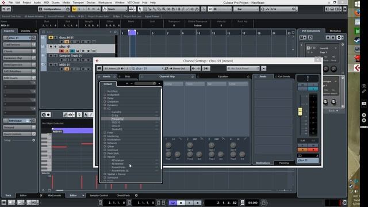This screenshot has height=207, width=368.
Task: Open VST Instruments rack settings icon
Action: click(x=339, y=37)
